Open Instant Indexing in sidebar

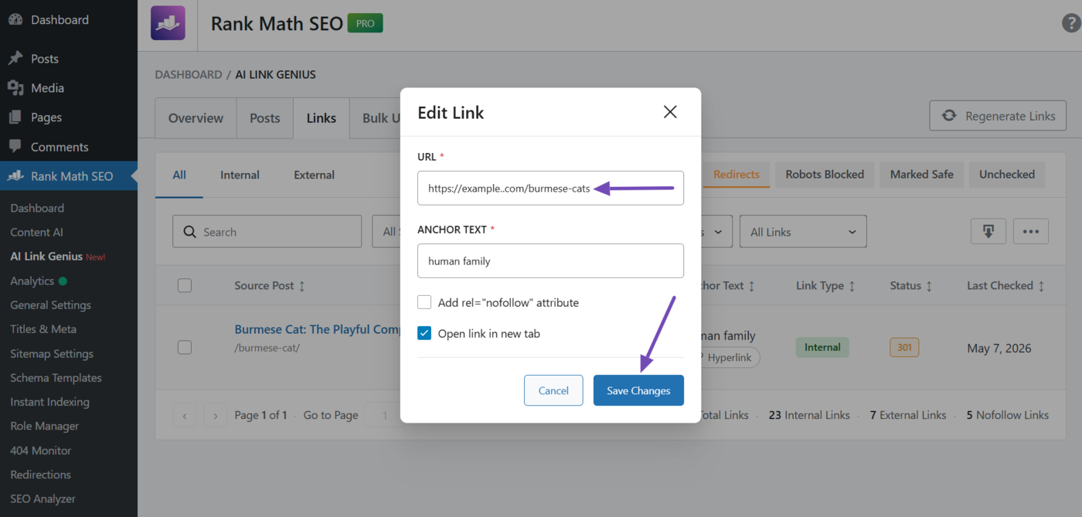(x=49, y=402)
